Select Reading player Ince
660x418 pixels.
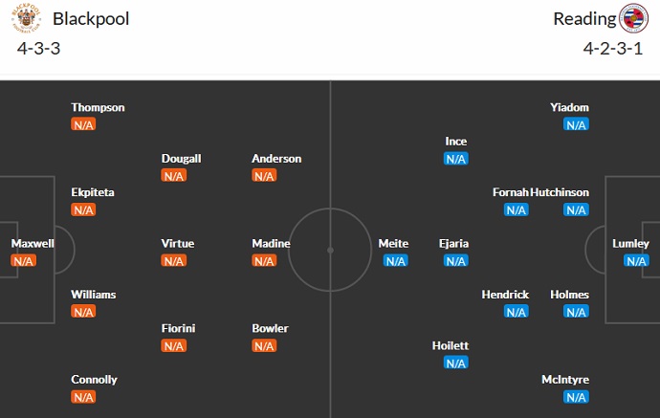[456, 142]
